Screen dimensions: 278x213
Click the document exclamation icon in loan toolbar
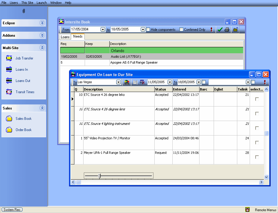coord(135,82)
